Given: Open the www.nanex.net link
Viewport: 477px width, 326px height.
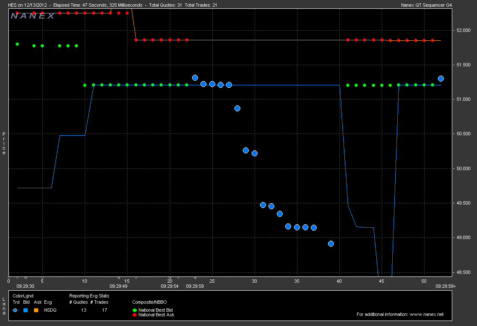Looking at the screenshot, I should click(427, 314).
